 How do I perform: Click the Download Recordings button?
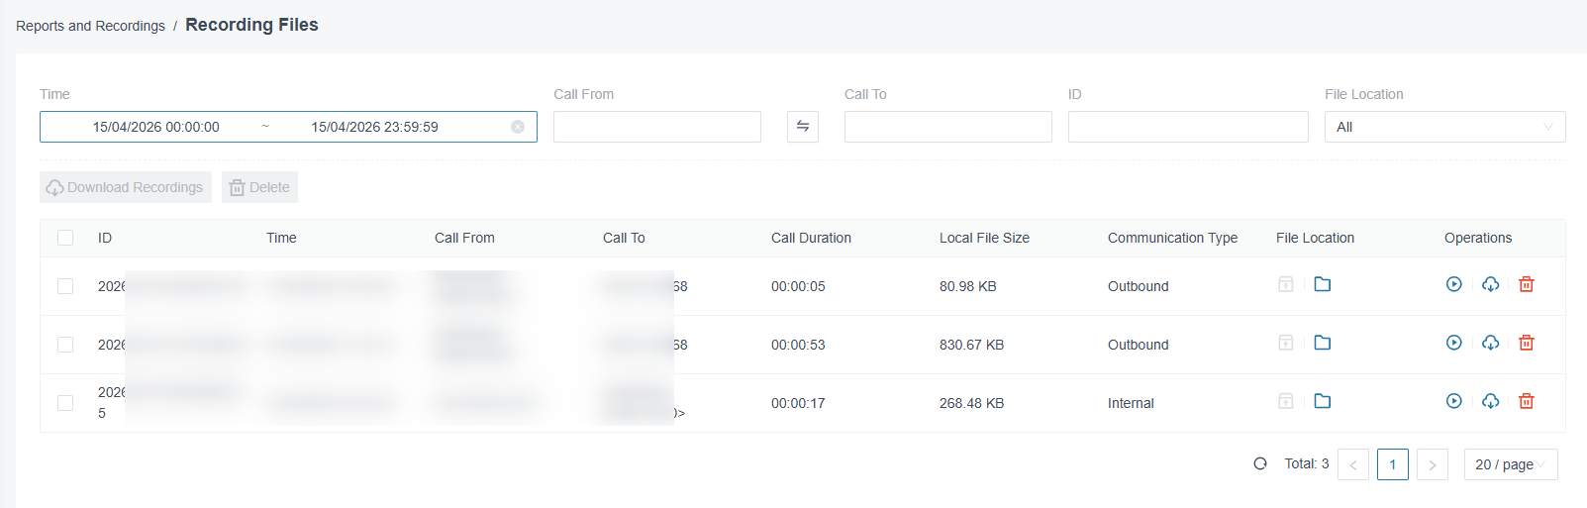(x=126, y=187)
